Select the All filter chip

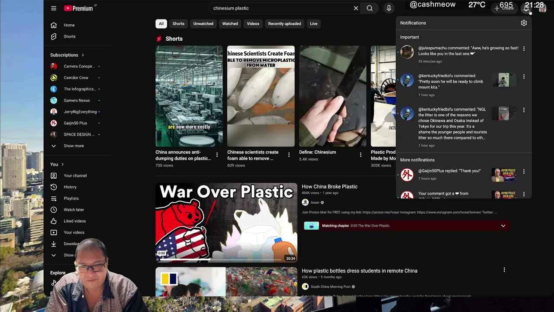pyautogui.click(x=161, y=24)
